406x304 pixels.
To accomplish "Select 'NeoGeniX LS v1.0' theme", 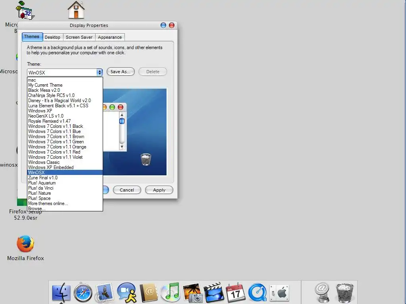I will 65,116.
